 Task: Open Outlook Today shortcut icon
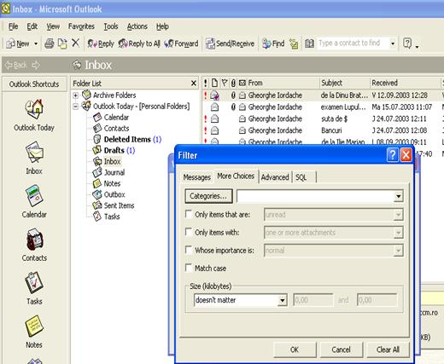(34, 109)
